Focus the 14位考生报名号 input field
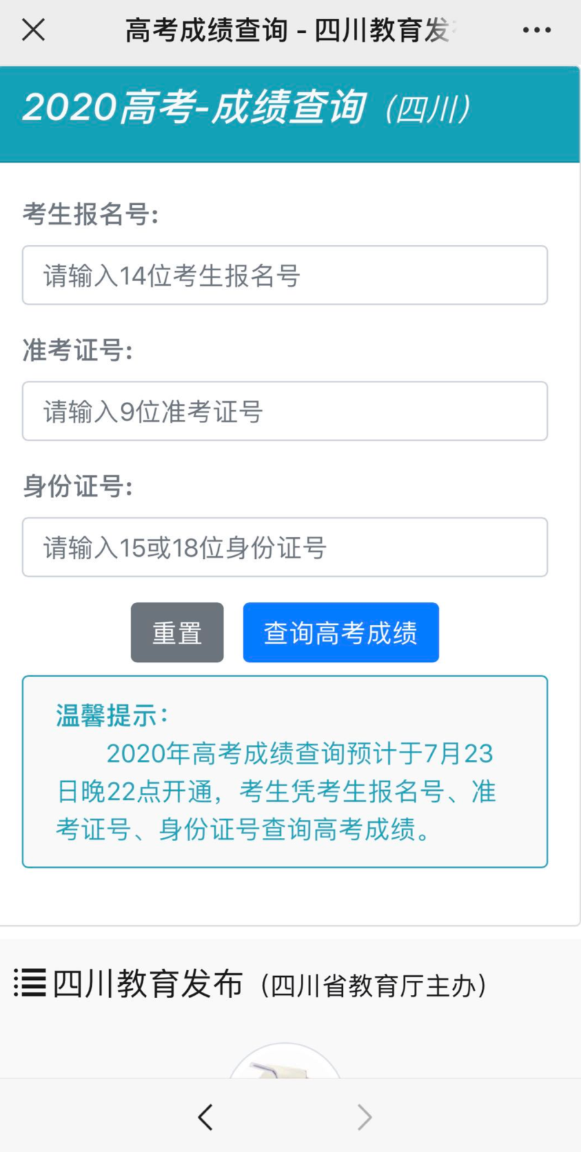Viewport: 581px width, 1152px height. [285, 275]
